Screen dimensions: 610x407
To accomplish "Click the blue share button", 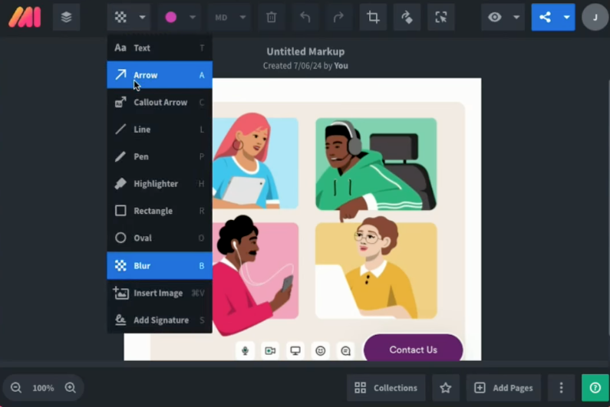I will (545, 17).
